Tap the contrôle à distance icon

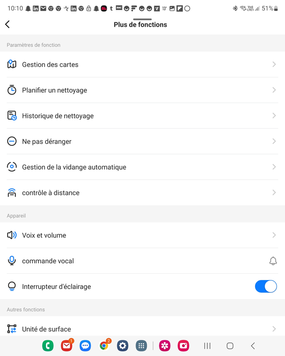12,192
